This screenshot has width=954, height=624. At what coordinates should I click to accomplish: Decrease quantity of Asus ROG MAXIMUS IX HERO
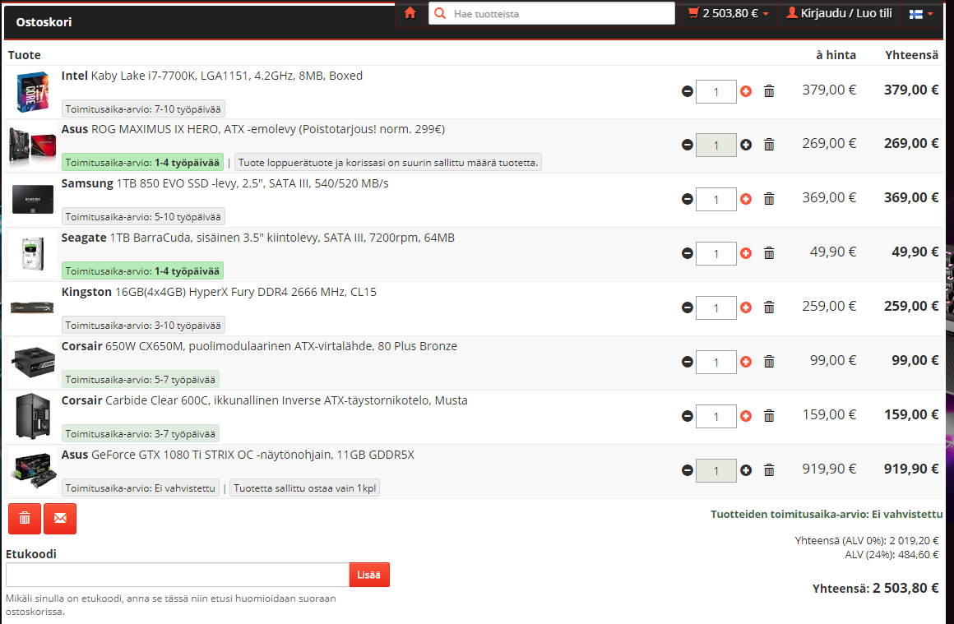tap(688, 145)
